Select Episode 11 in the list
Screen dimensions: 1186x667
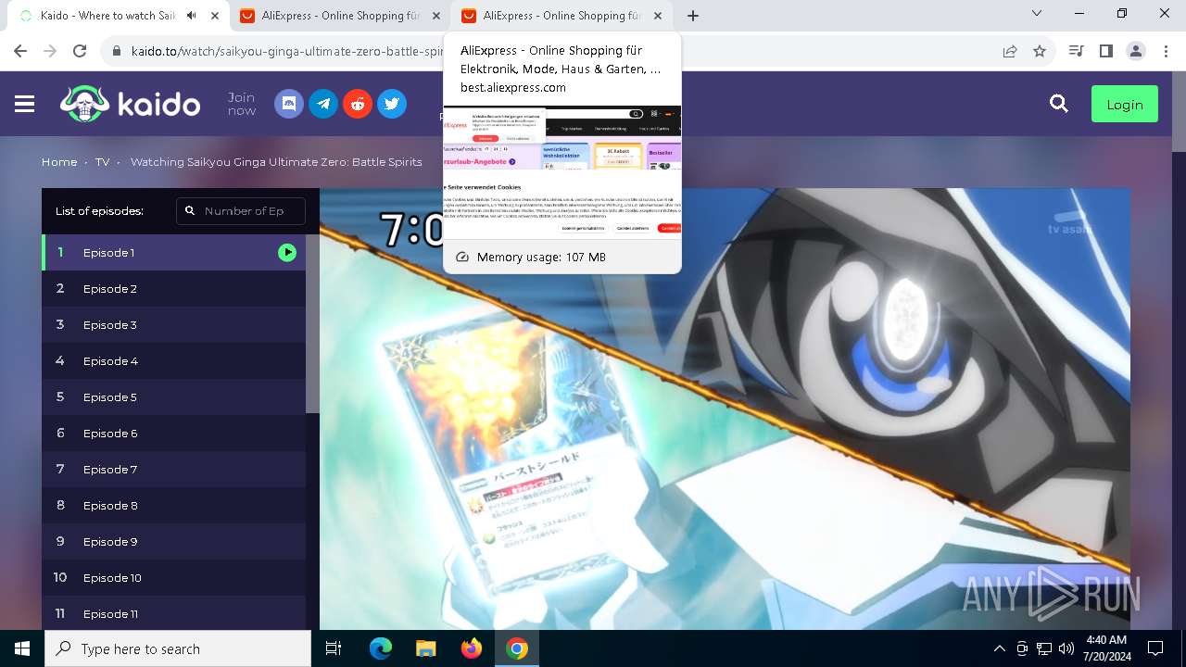click(x=173, y=613)
